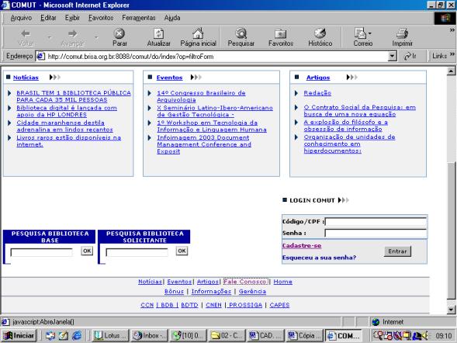Click the Voltar back arrow icon

(26, 34)
